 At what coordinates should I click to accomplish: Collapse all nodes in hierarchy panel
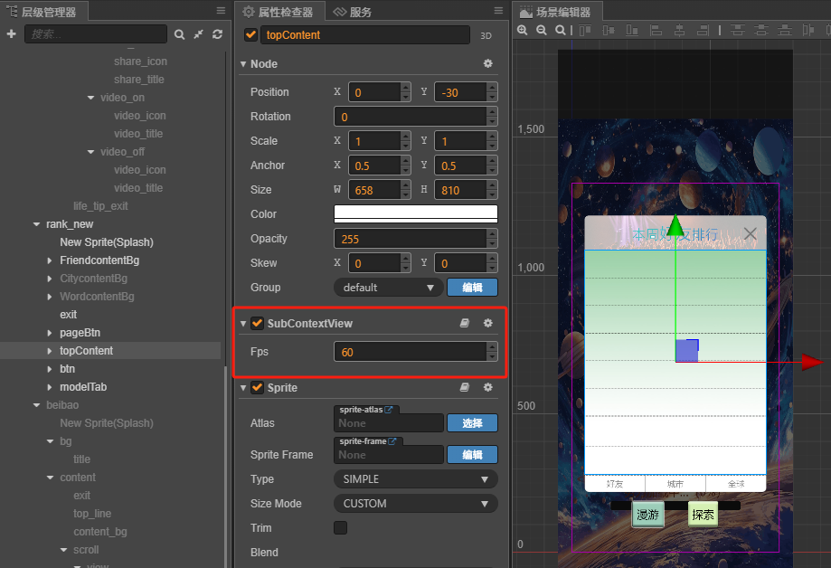(198, 34)
